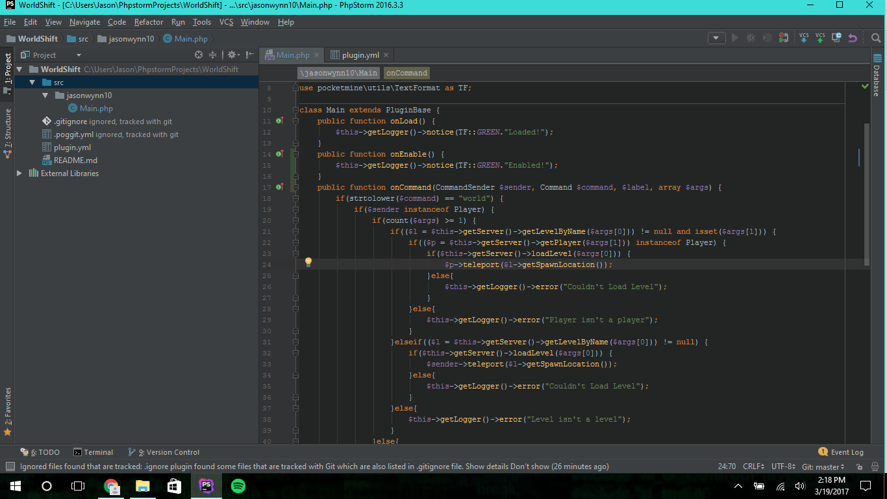Open the Edit menu
This screenshot has height=499, width=887.
[x=31, y=22]
